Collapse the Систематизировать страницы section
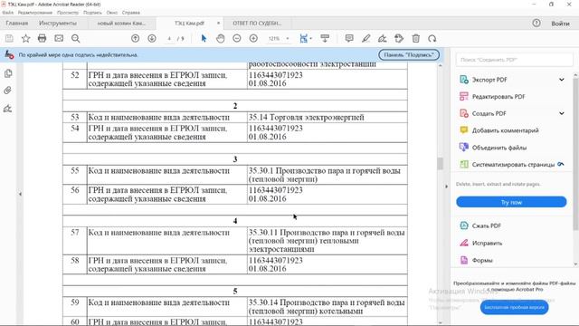579x326 pixels. point(561,164)
